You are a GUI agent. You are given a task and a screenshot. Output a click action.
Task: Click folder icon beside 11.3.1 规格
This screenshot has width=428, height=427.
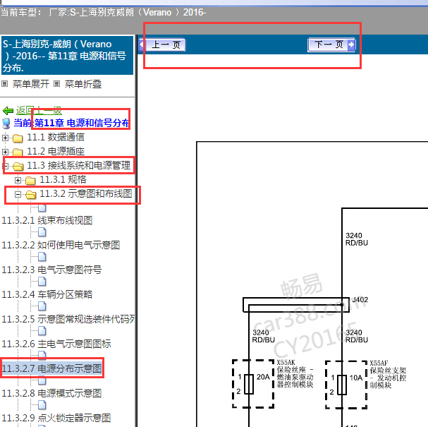coord(30,181)
